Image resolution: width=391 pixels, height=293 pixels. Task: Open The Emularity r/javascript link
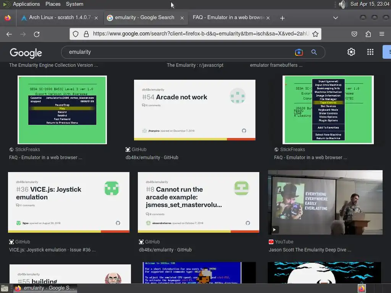click(x=195, y=65)
